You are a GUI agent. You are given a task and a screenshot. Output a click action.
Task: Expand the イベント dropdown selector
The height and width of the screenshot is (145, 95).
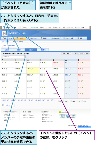[x=25, y=57]
